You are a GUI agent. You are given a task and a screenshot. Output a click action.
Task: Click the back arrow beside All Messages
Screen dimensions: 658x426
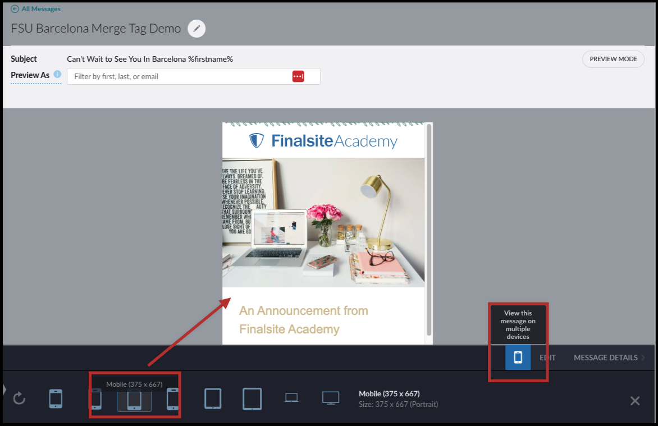(15, 9)
